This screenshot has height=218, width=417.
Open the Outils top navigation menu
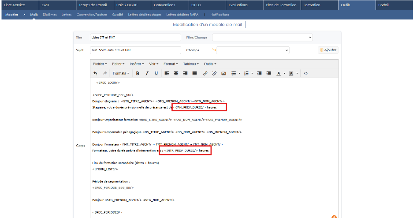357,5
